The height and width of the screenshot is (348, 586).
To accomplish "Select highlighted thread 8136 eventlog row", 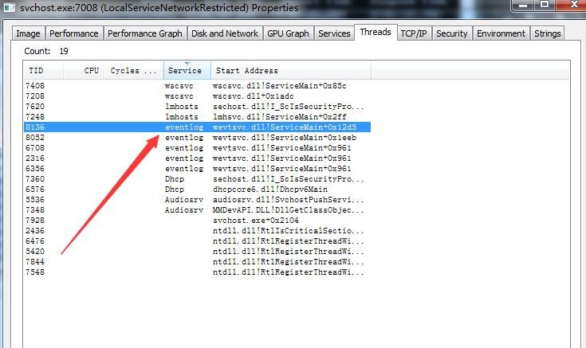I will click(198, 127).
